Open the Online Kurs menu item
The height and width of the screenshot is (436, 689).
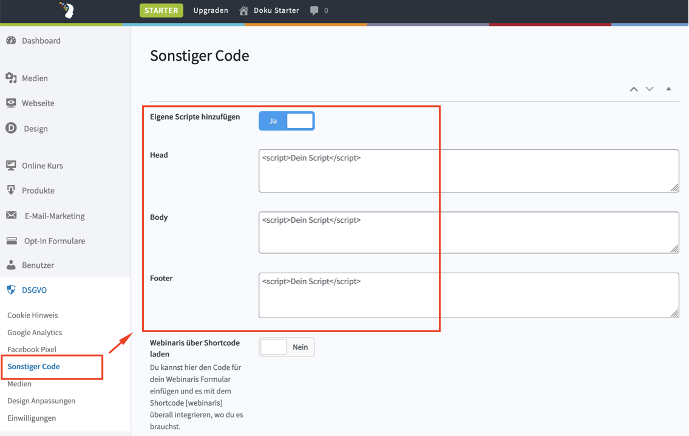[x=42, y=166]
